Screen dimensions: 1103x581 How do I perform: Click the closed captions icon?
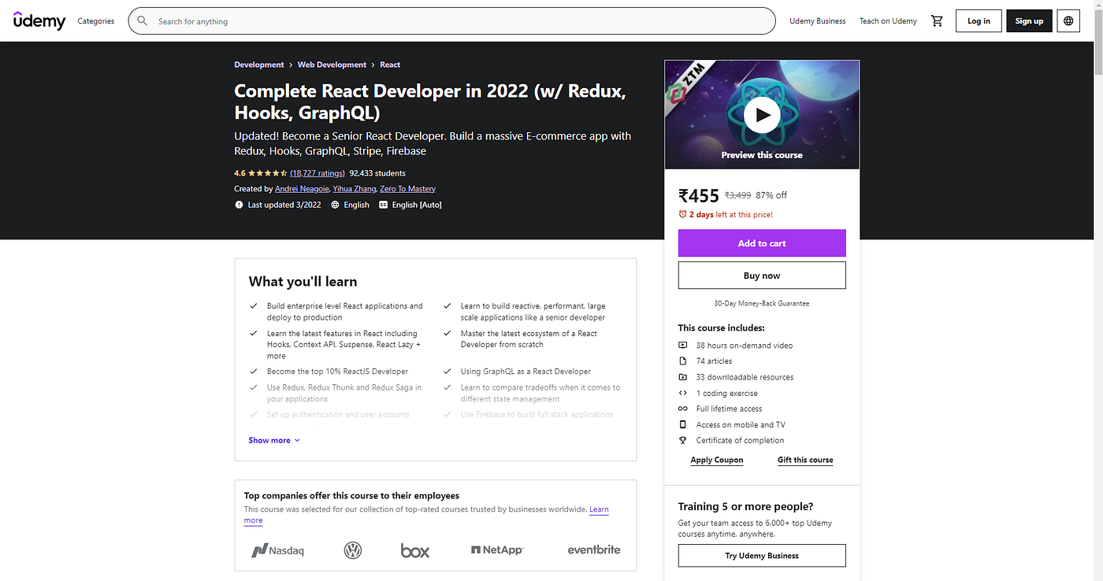pyautogui.click(x=384, y=205)
